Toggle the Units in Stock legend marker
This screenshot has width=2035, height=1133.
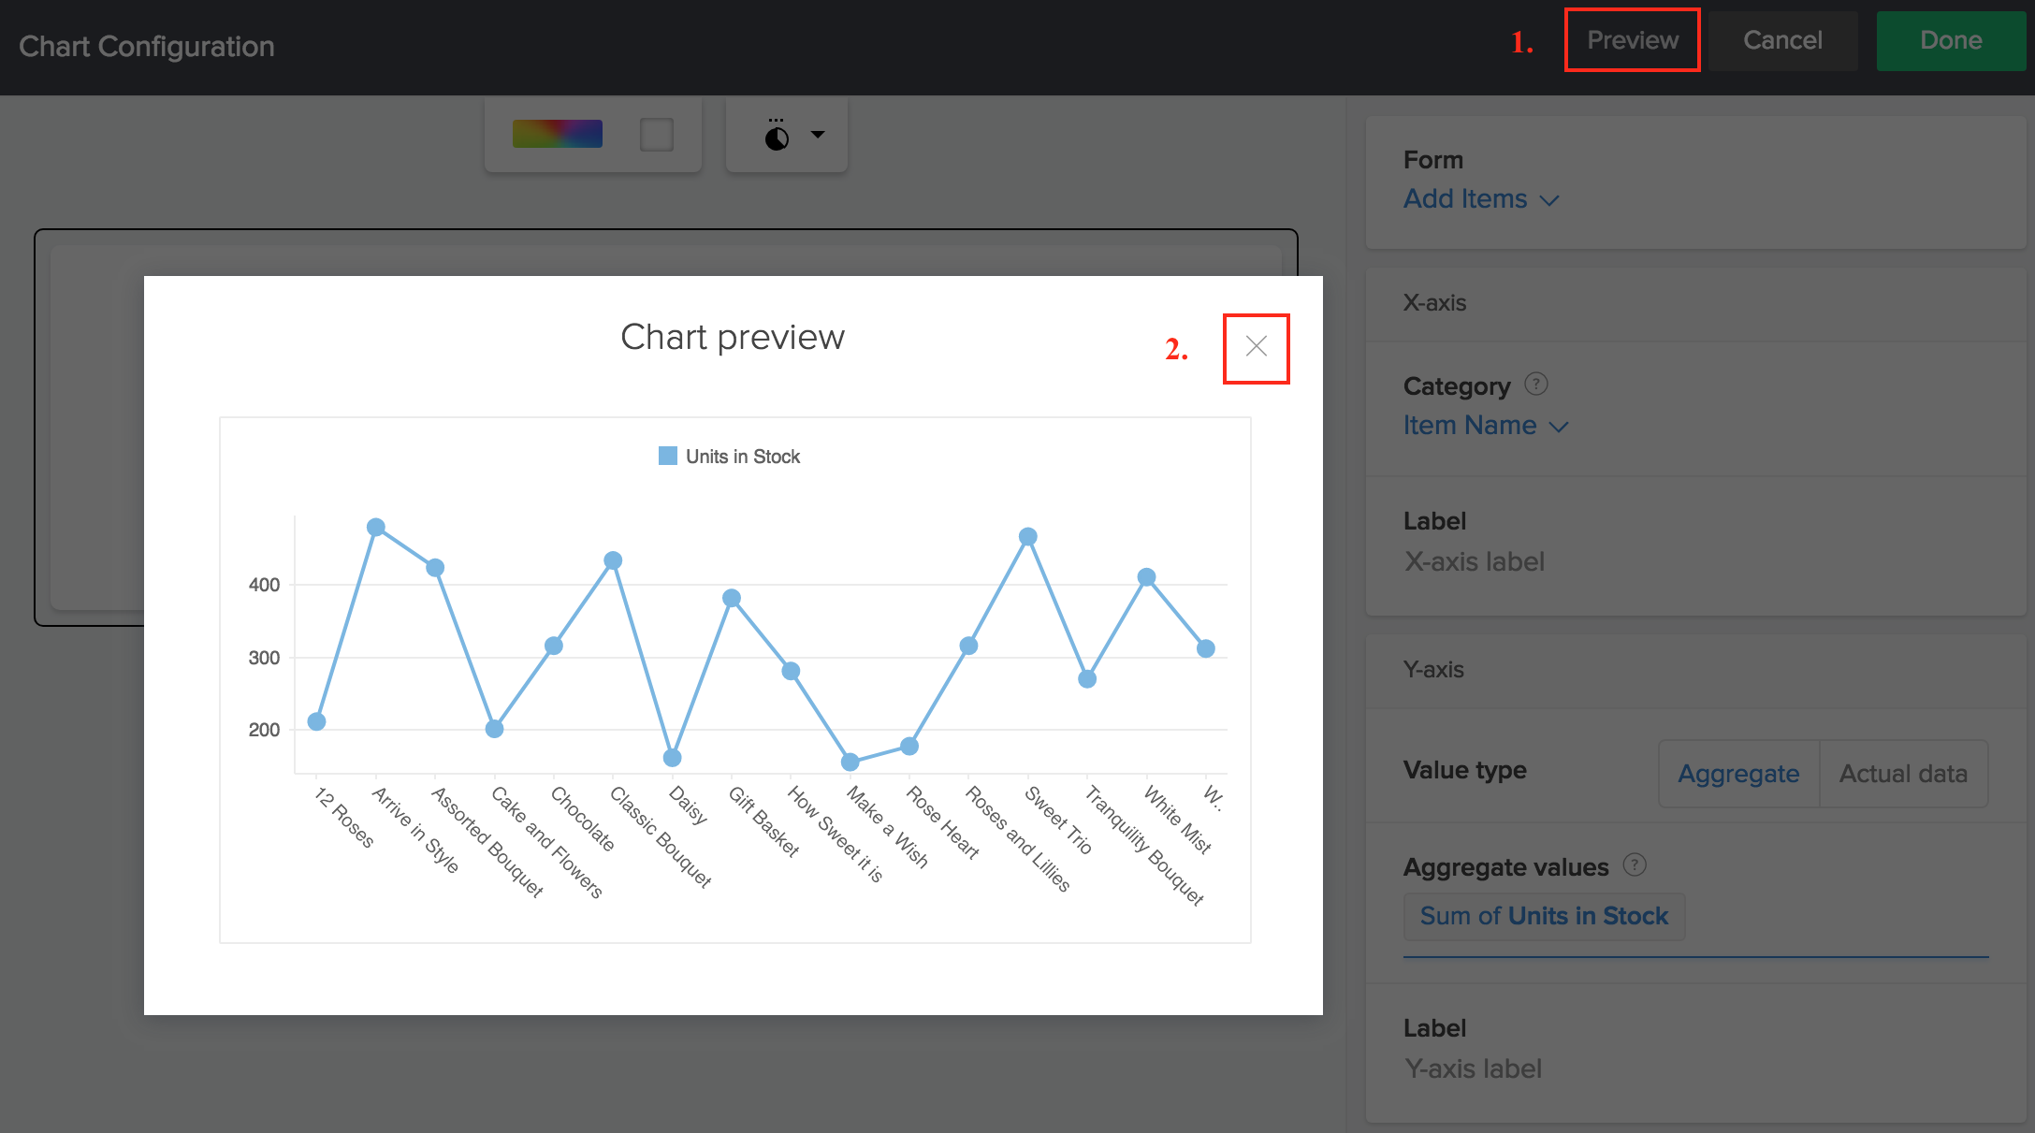(667, 456)
